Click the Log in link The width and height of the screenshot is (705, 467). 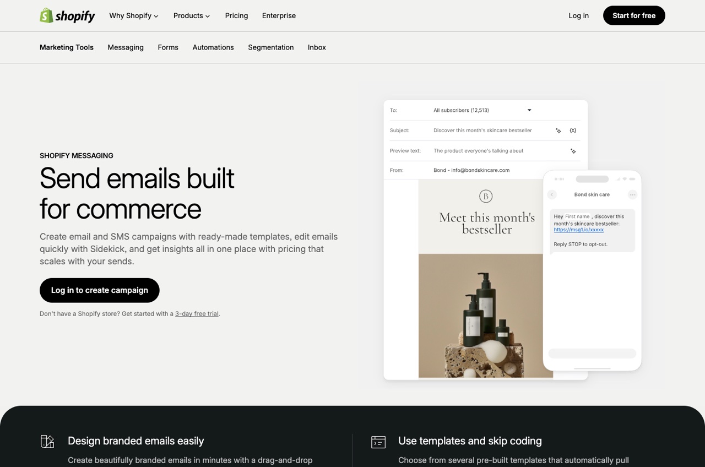[x=578, y=15]
